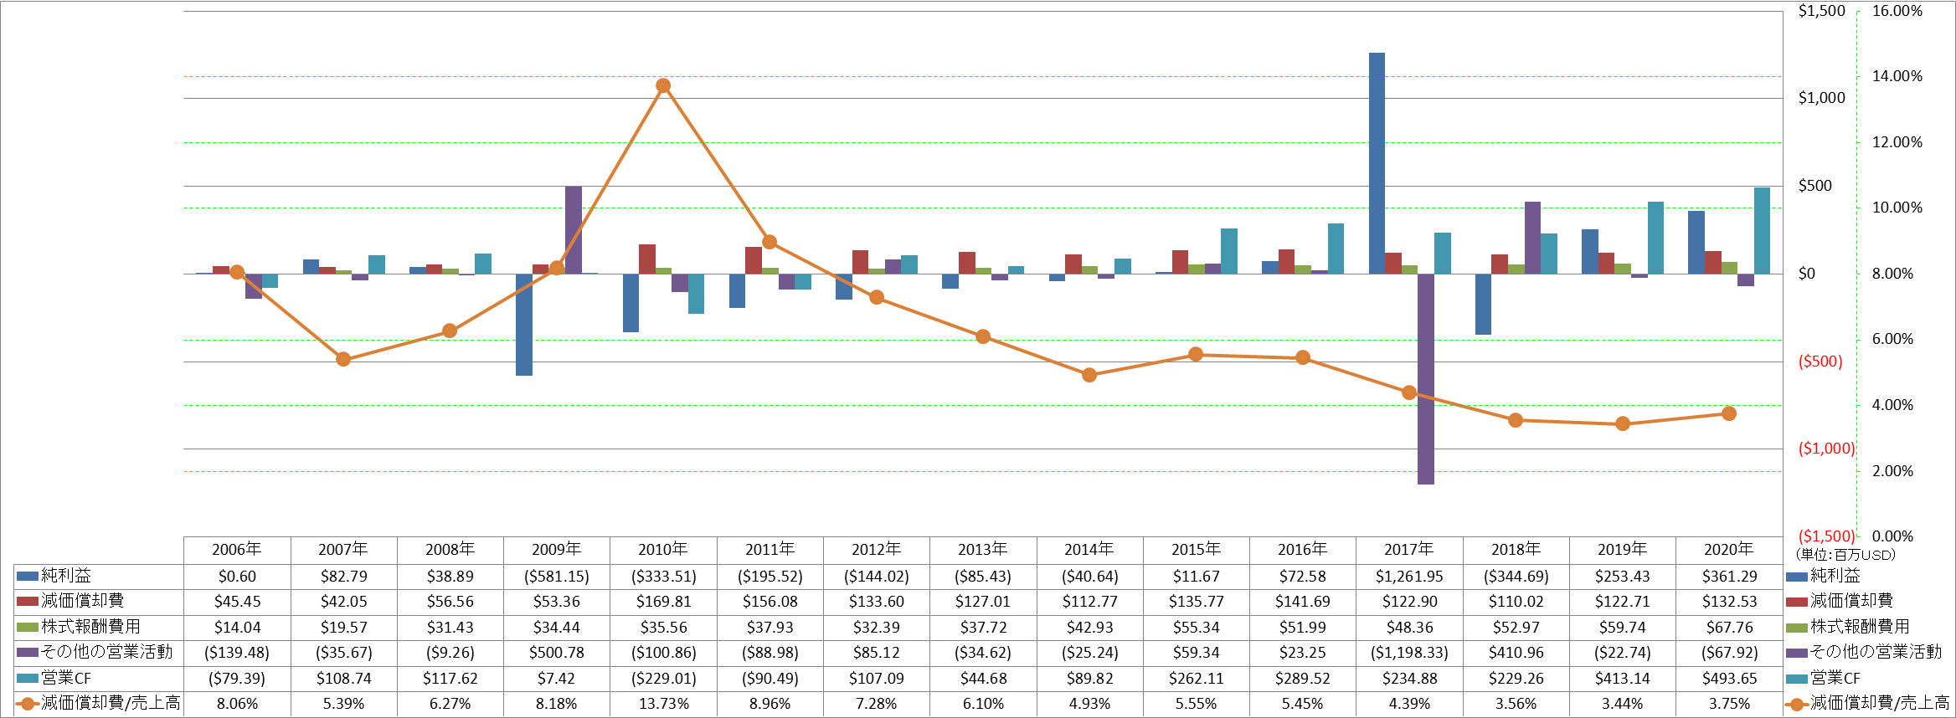
Task: Select the 2010年 ratio cell 13.73%
Action: click(x=663, y=704)
